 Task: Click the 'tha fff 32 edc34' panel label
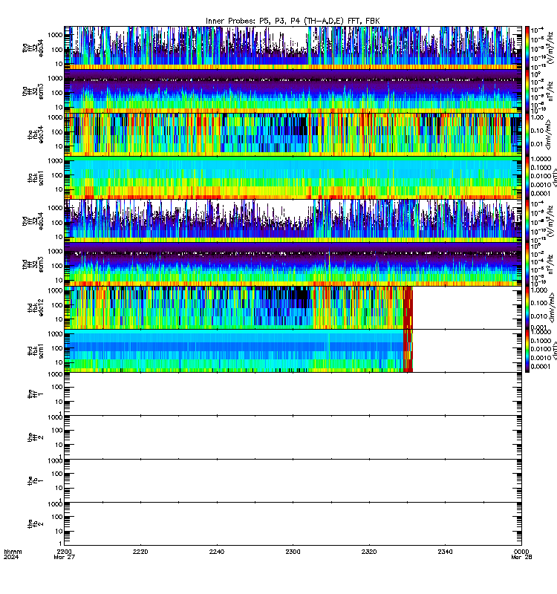(x=33, y=48)
